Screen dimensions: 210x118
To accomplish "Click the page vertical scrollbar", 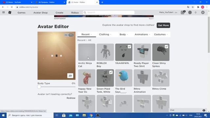I will tap(209, 35).
